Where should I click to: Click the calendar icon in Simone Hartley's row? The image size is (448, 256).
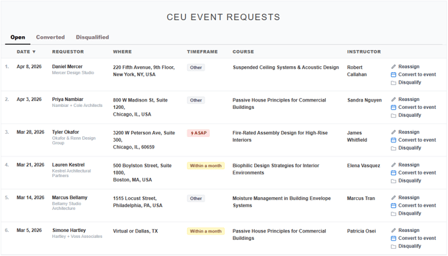pos(393,238)
